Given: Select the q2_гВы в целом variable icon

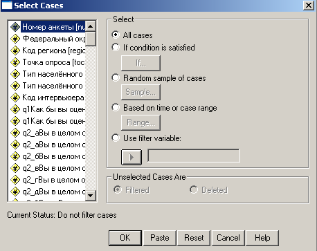Looking at the screenshot, I should point(15,180).
